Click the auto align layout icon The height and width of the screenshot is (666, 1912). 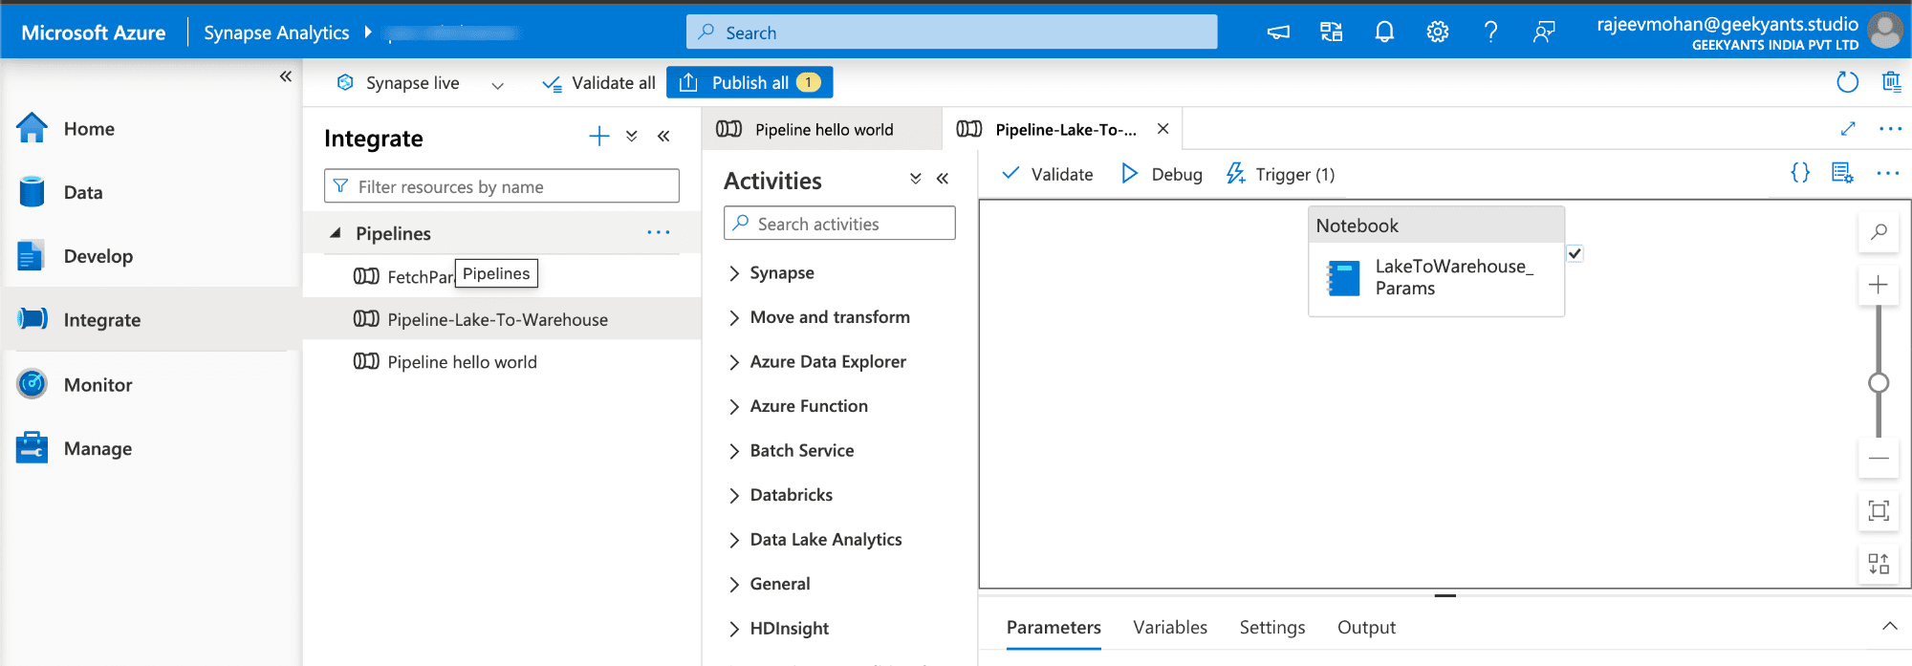tap(1879, 564)
